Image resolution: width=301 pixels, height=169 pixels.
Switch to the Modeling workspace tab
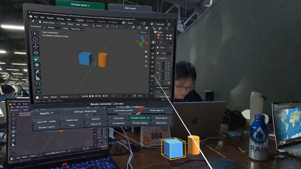coord(90,21)
